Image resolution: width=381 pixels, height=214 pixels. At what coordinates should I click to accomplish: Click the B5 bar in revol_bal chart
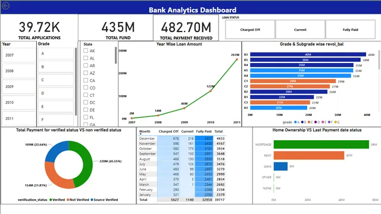point(305,59)
